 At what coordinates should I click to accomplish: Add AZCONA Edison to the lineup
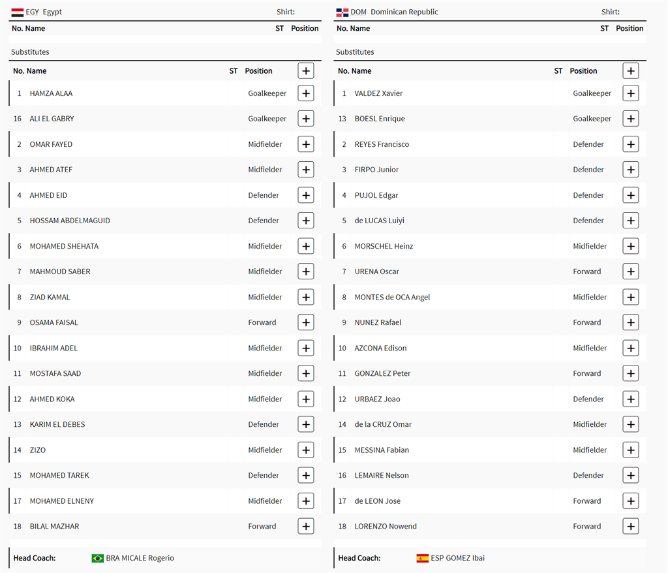pyautogui.click(x=631, y=348)
